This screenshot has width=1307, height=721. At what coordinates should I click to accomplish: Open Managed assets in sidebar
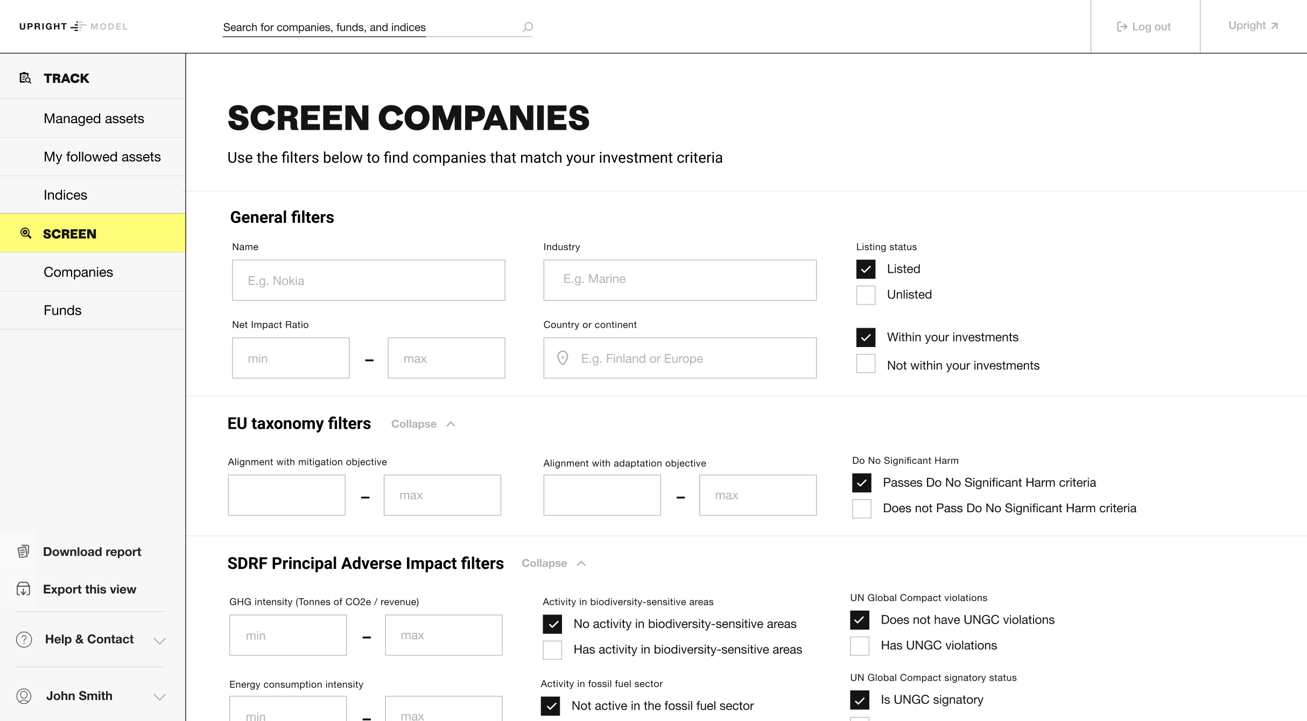[x=94, y=118]
